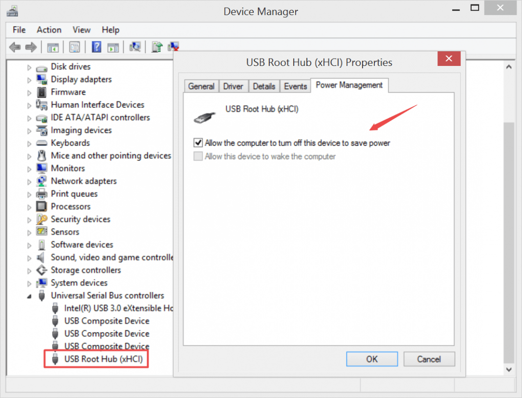Viewport: 522px width, 398px height.
Task: Switch to the Driver tab
Action: (233, 86)
